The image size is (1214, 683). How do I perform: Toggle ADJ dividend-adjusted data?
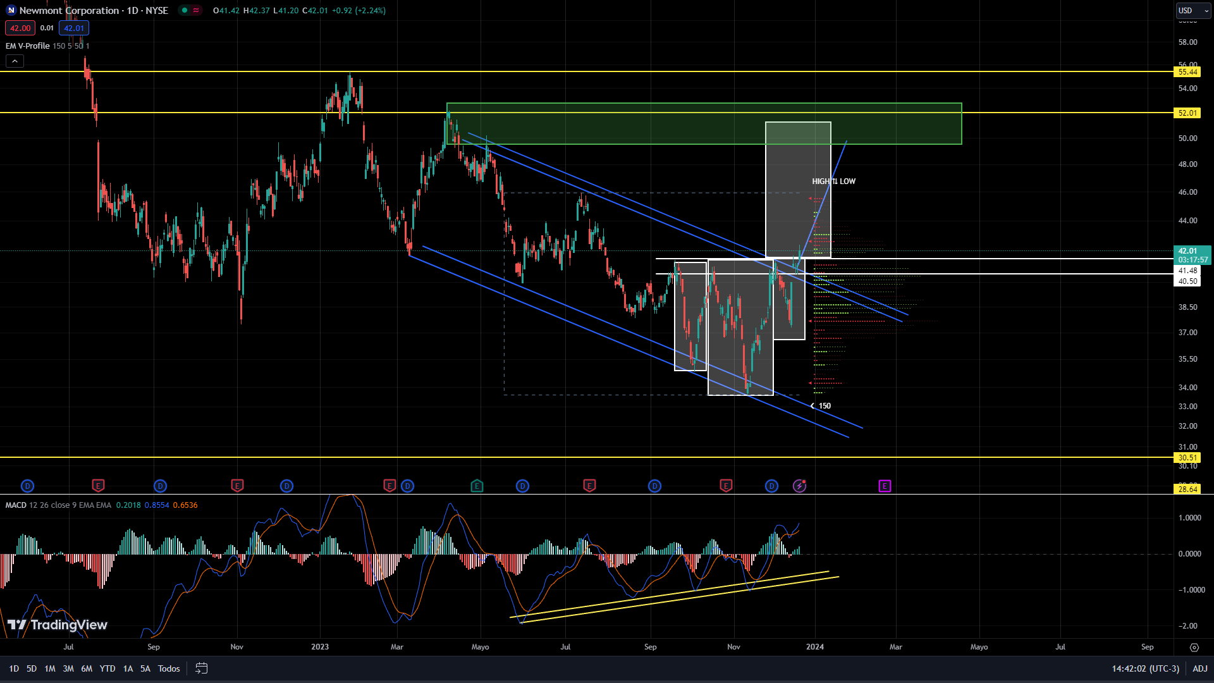1200,668
